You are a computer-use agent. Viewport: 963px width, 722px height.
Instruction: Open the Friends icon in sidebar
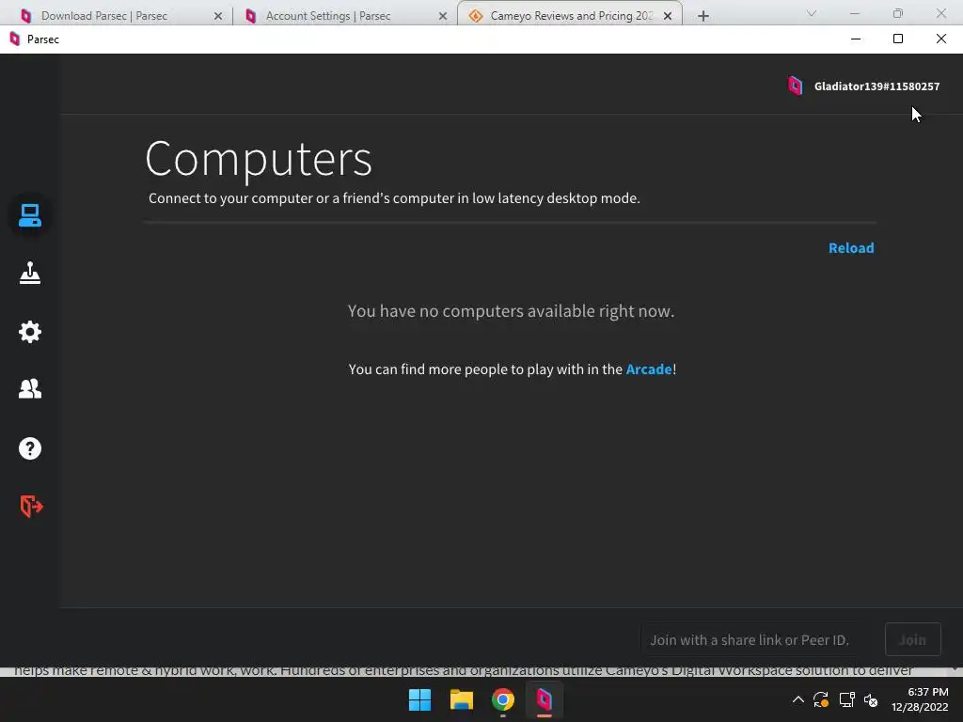click(x=29, y=388)
